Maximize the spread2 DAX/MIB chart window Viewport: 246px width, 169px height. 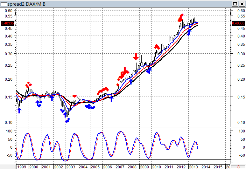click(235, 4)
